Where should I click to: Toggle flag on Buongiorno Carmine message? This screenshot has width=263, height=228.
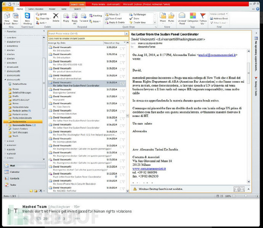[x=123, y=91]
